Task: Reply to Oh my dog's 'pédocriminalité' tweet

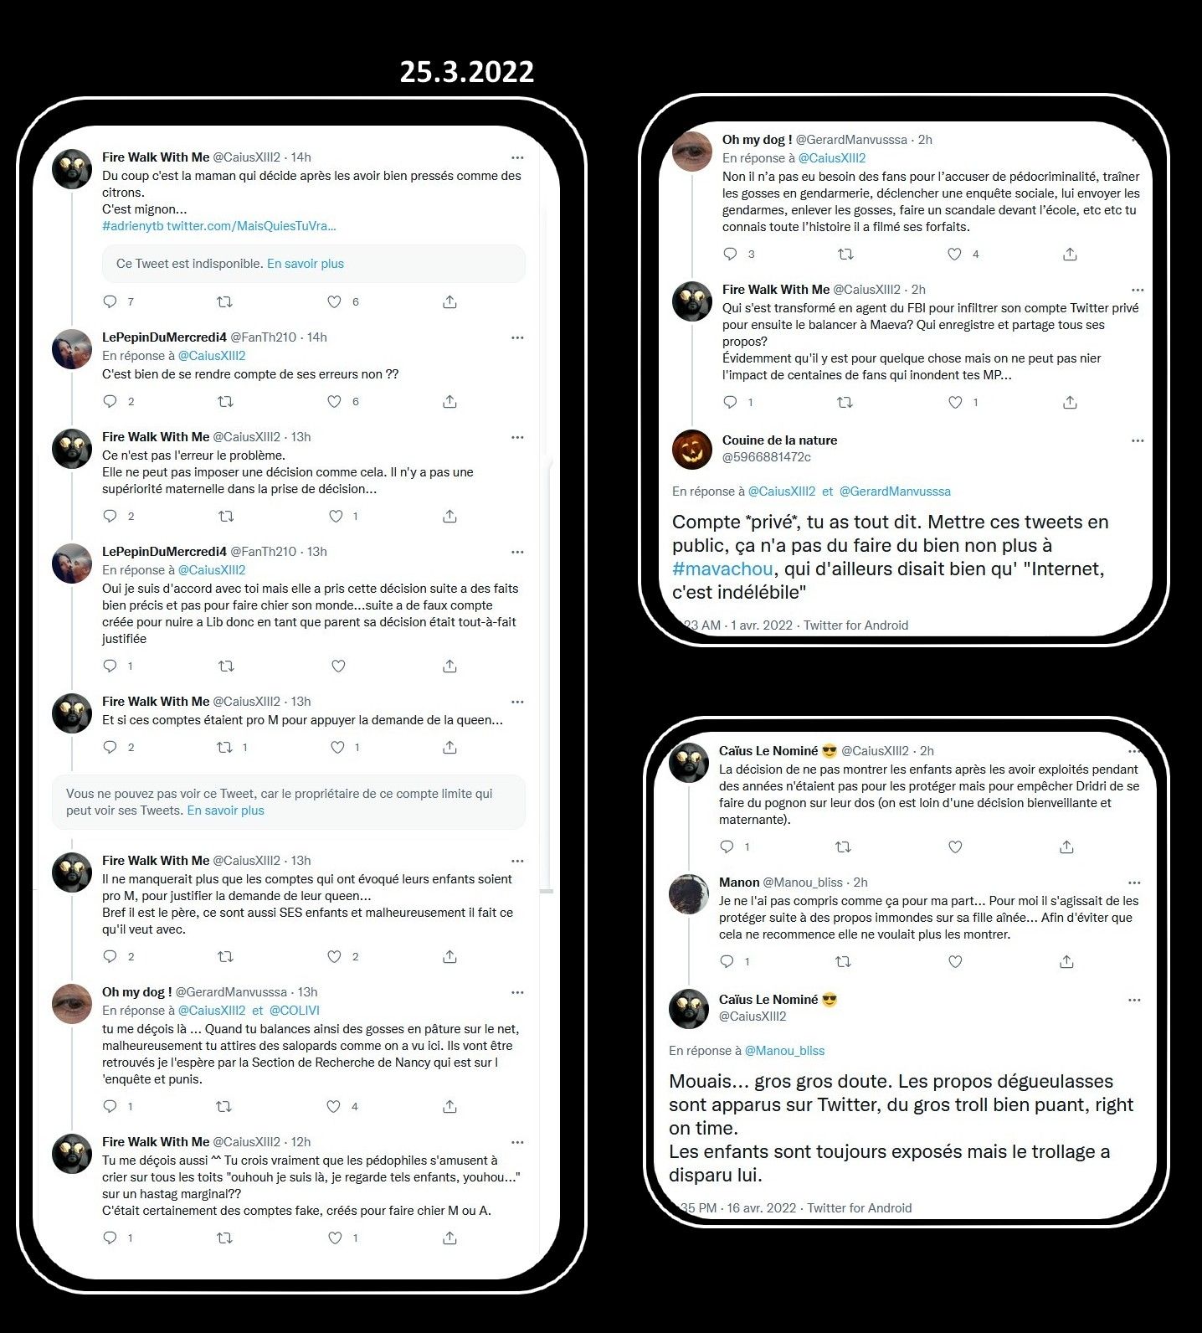Action: pyautogui.click(x=730, y=254)
